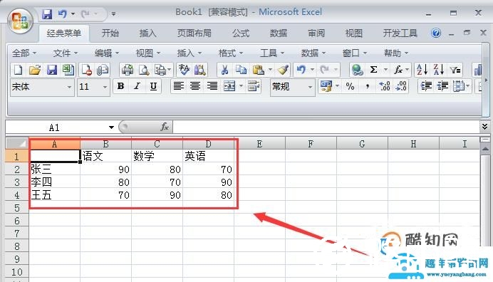The width and height of the screenshot is (493, 282).
Task: Click cell containing 王五
Action: click(55, 195)
